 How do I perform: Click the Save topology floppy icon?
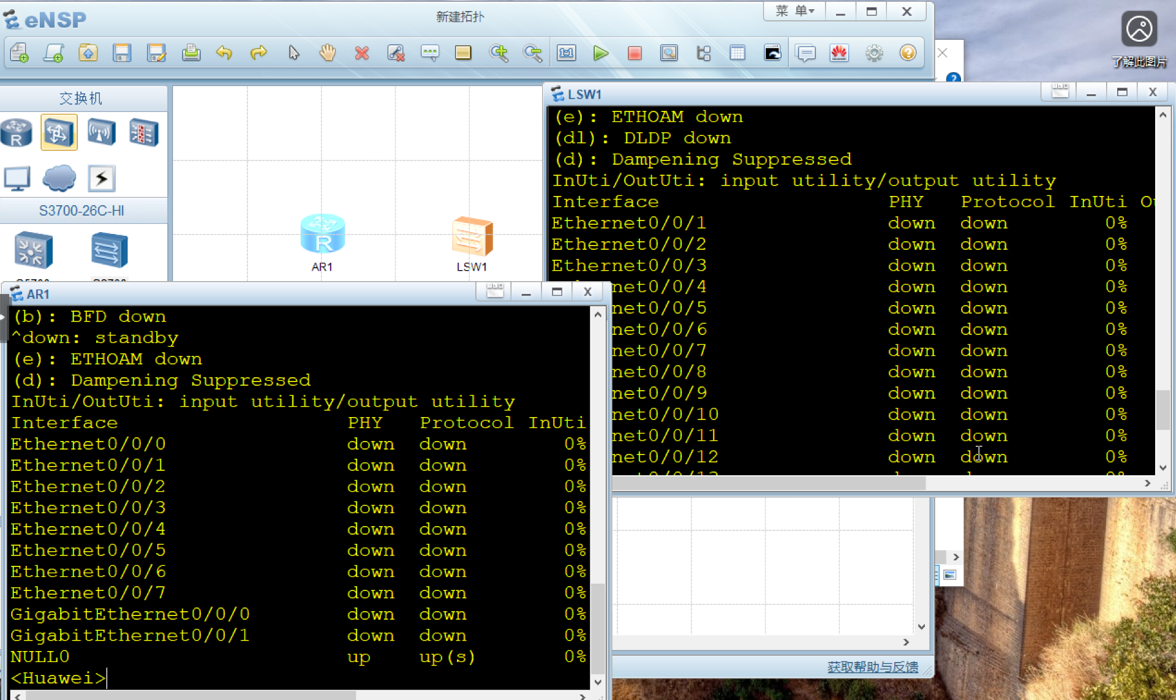(x=122, y=53)
